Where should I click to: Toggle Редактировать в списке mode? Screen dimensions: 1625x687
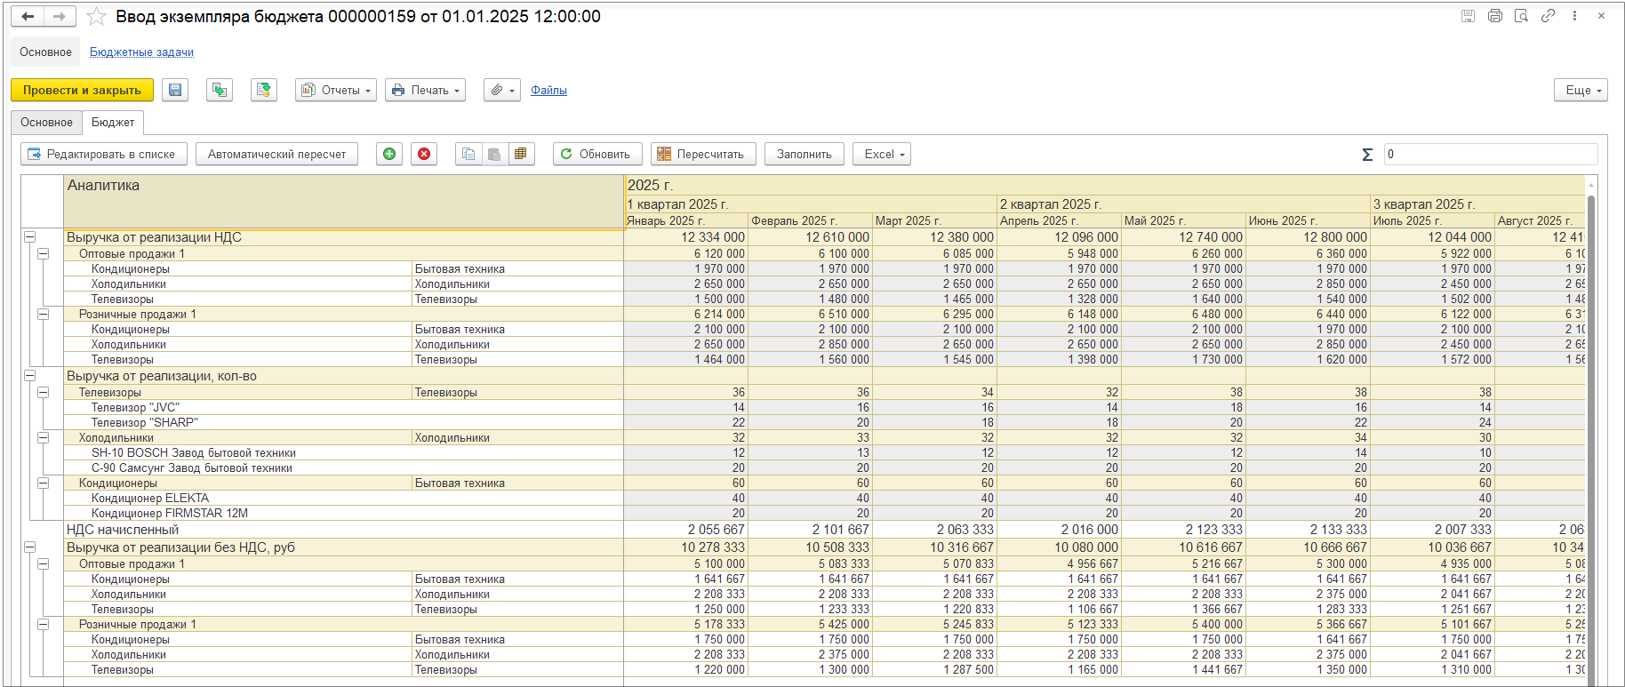click(x=104, y=154)
